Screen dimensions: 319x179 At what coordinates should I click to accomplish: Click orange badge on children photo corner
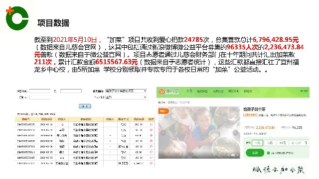tap(163, 111)
